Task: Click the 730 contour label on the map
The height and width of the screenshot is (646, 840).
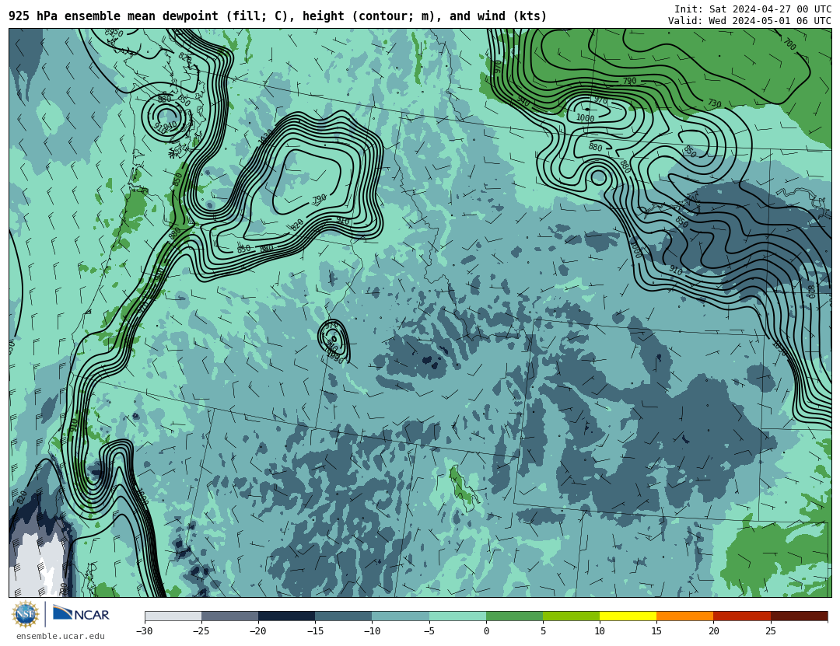Action: pyautogui.click(x=714, y=103)
